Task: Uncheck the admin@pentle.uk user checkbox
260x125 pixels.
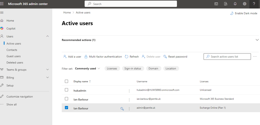Action: point(67,107)
